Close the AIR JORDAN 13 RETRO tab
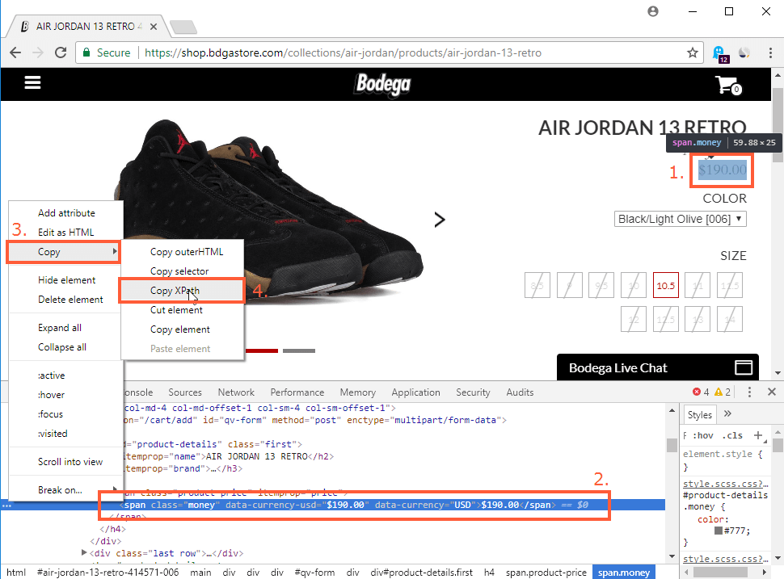 click(x=154, y=27)
